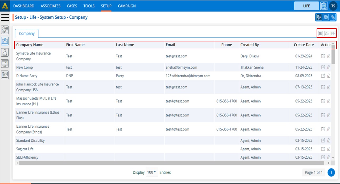Go to page 1 in pagination
The image size is (340, 184).
pos(331,172)
